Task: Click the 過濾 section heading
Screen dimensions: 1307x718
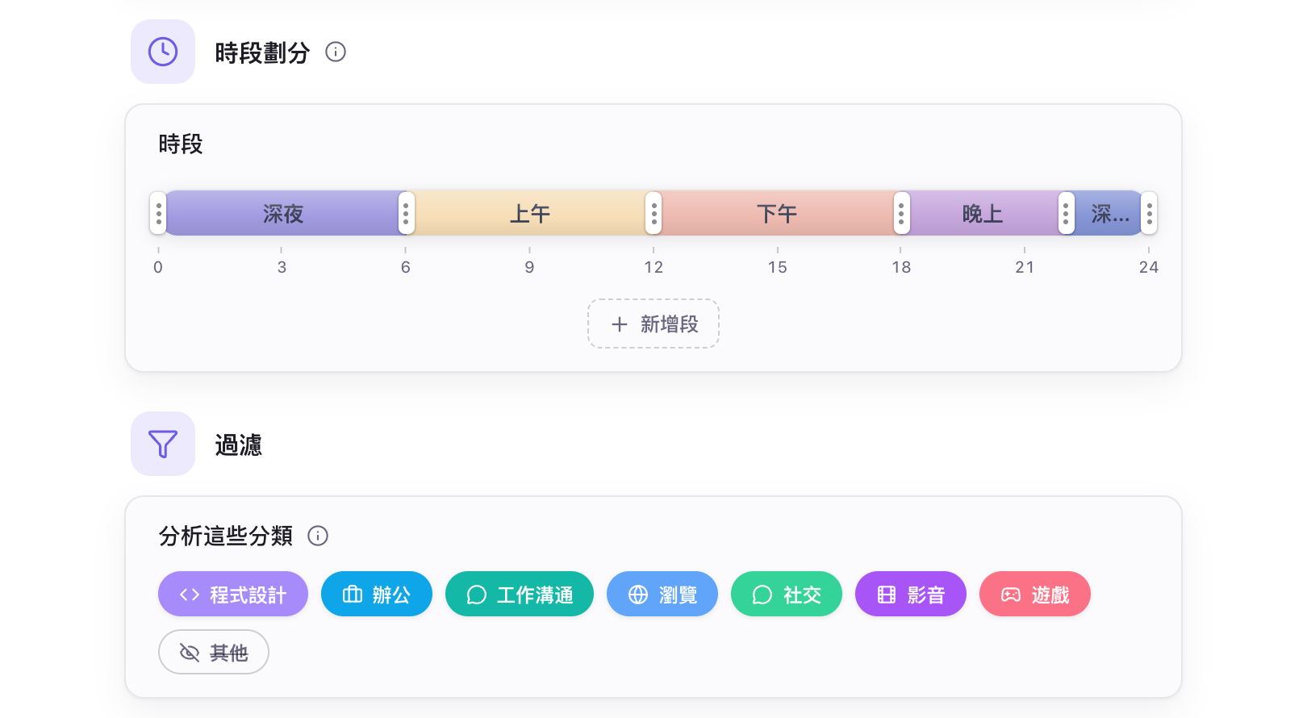Action: (x=238, y=445)
